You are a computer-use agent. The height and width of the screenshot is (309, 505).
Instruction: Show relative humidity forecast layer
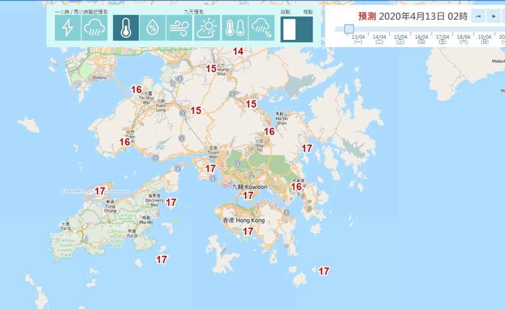coord(152,28)
